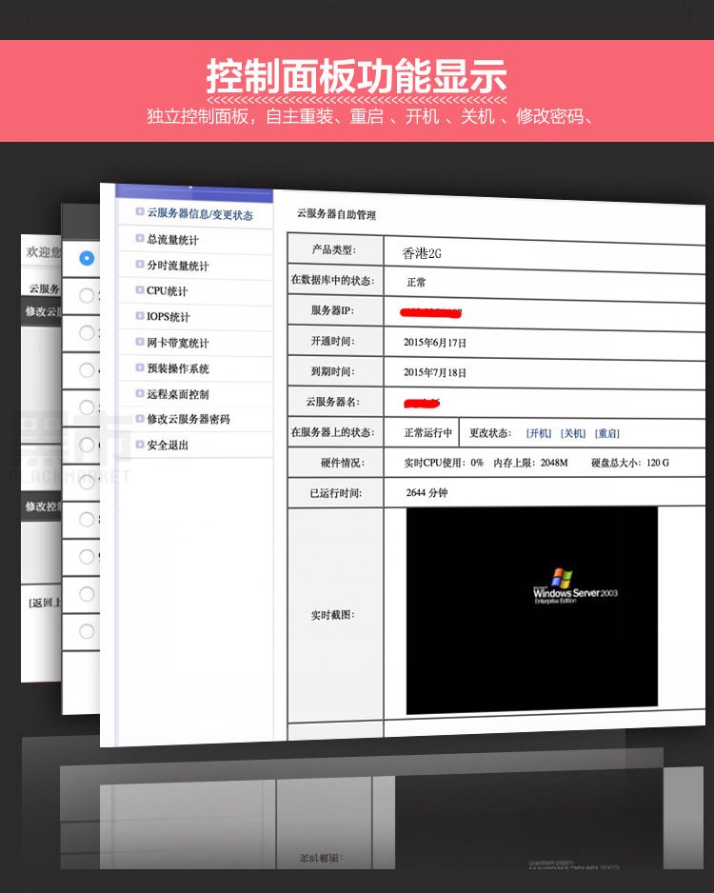
Task: Click the 在服务器上的状态: row label
Action: 332,432
